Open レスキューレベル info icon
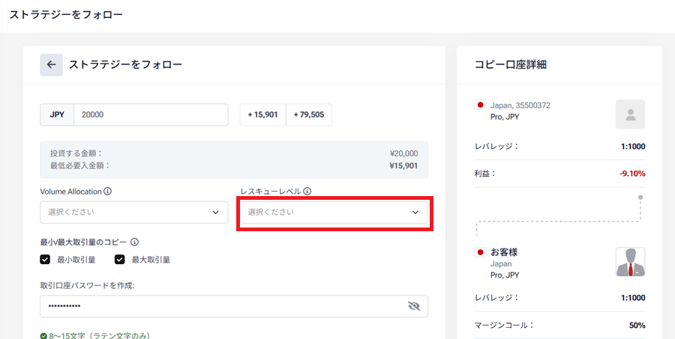This screenshot has height=339, width=675. pyautogui.click(x=307, y=191)
